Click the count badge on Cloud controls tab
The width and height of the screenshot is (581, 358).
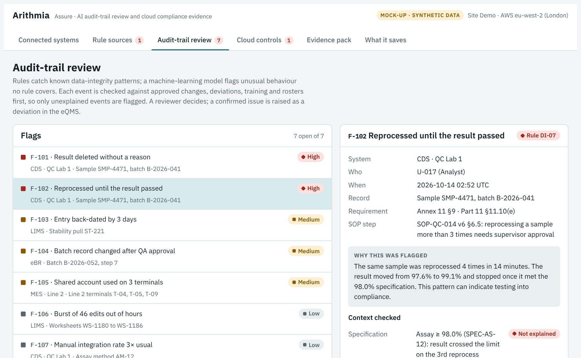tap(289, 40)
